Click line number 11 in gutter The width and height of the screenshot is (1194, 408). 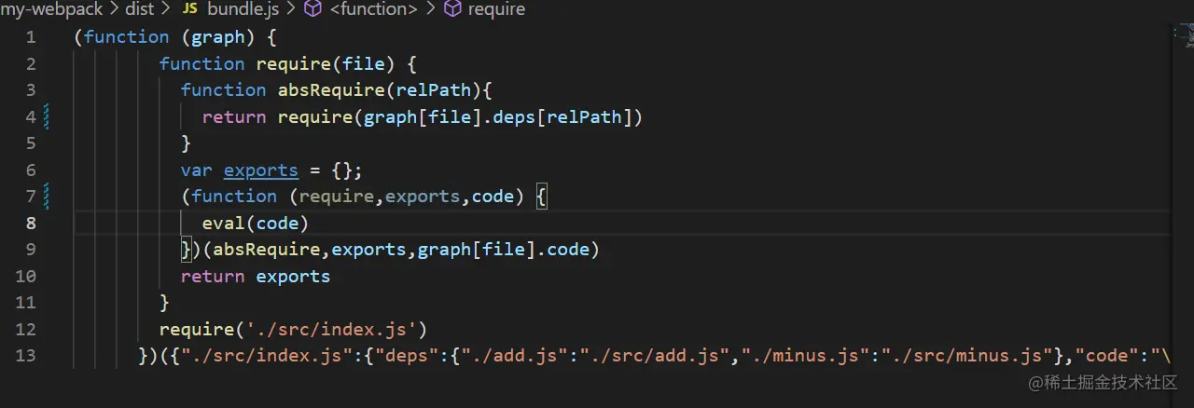[x=26, y=303]
